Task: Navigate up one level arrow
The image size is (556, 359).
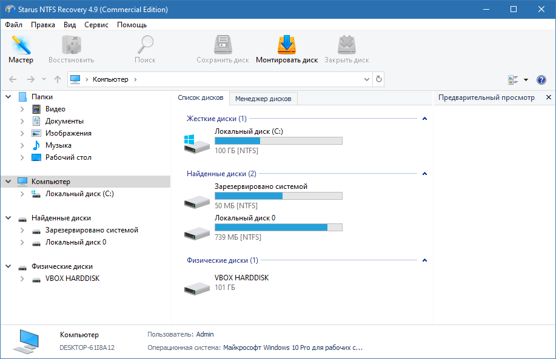Action: 58,79
